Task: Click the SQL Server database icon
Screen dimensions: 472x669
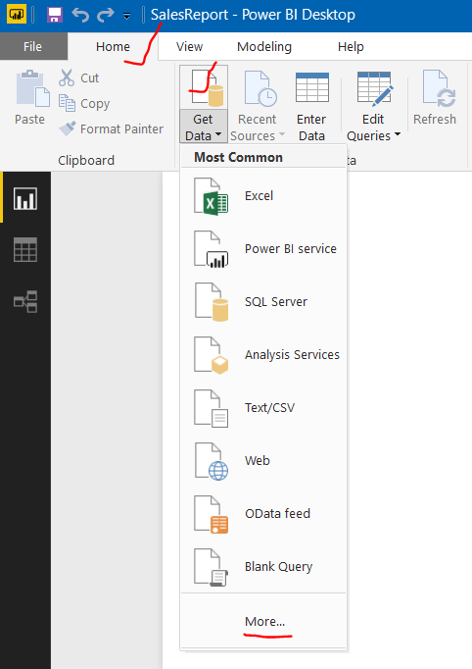Action: pyautogui.click(x=212, y=302)
